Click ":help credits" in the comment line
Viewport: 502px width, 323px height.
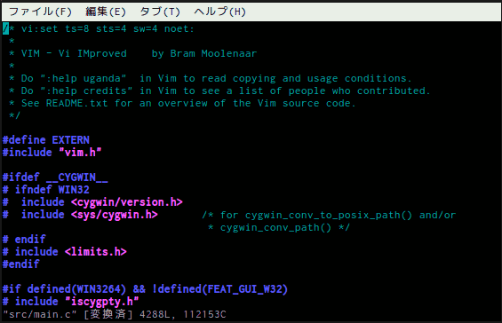click(86, 91)
